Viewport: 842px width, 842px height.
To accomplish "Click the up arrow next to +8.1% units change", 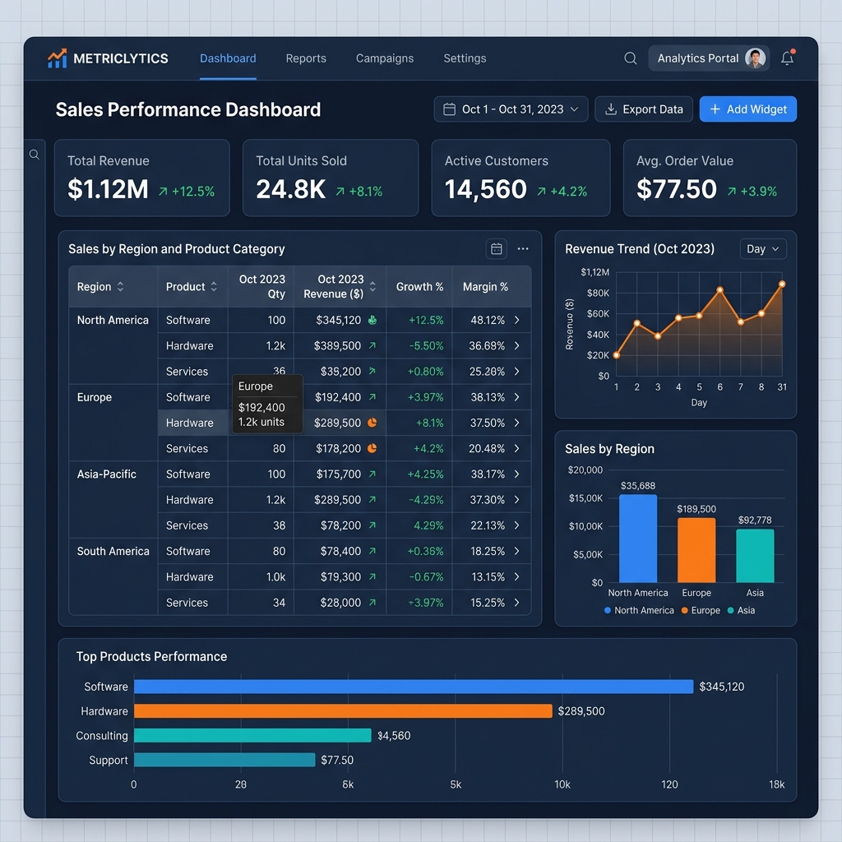I will point(340,192).
